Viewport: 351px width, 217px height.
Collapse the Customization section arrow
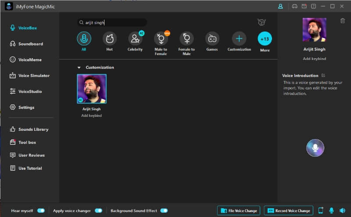click(79, 67)
